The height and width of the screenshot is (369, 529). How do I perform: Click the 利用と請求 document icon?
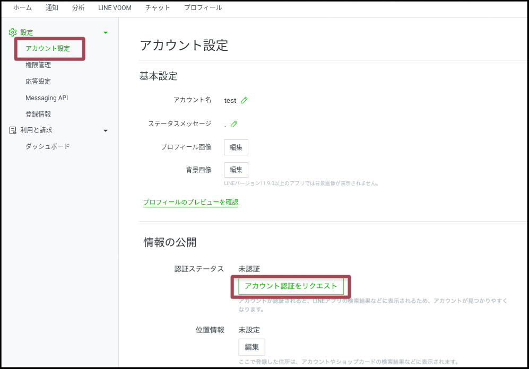12,130
